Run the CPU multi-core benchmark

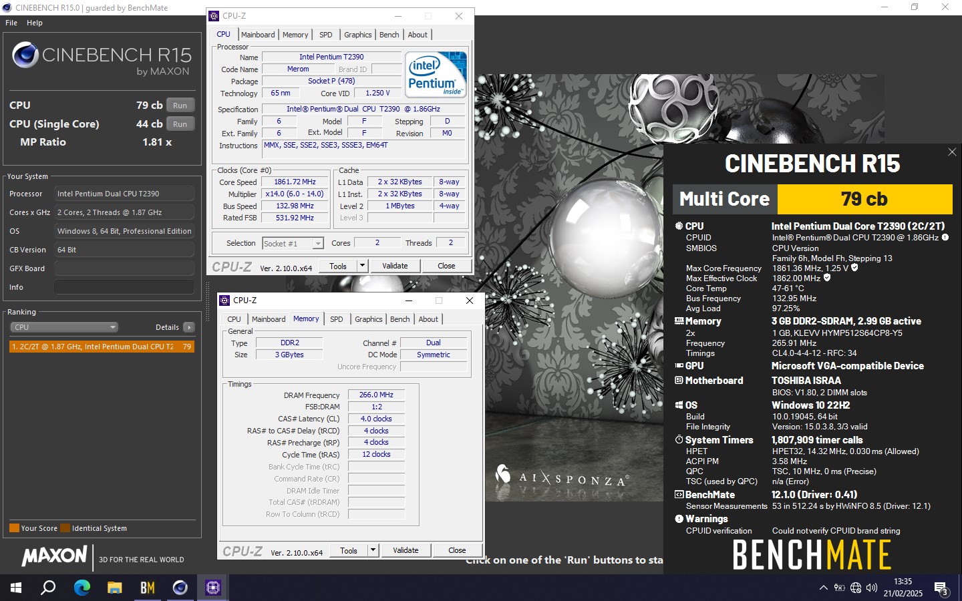click(x=180, y=106)
